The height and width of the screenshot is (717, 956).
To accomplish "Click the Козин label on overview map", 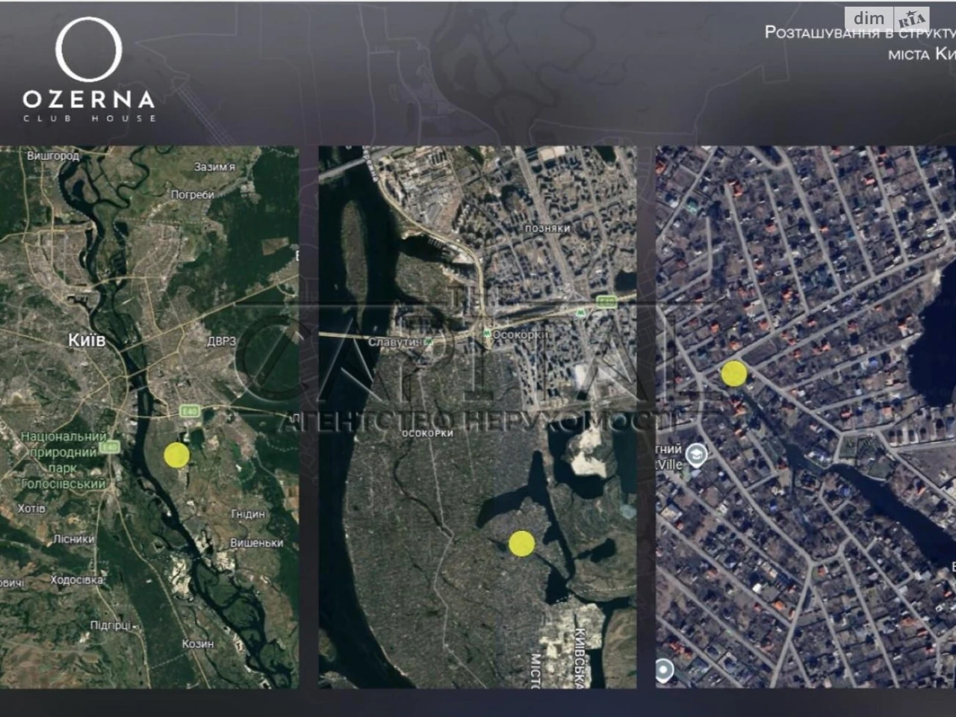I will pos(198,644).
